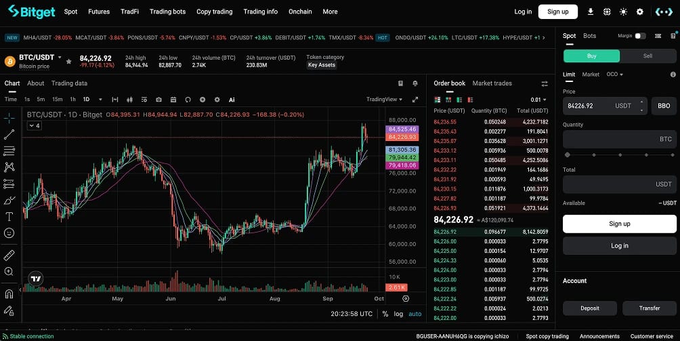Screen dimensions: 680x341
Task: Open the timeframe interval dropdown arrow
Action: 100,100
